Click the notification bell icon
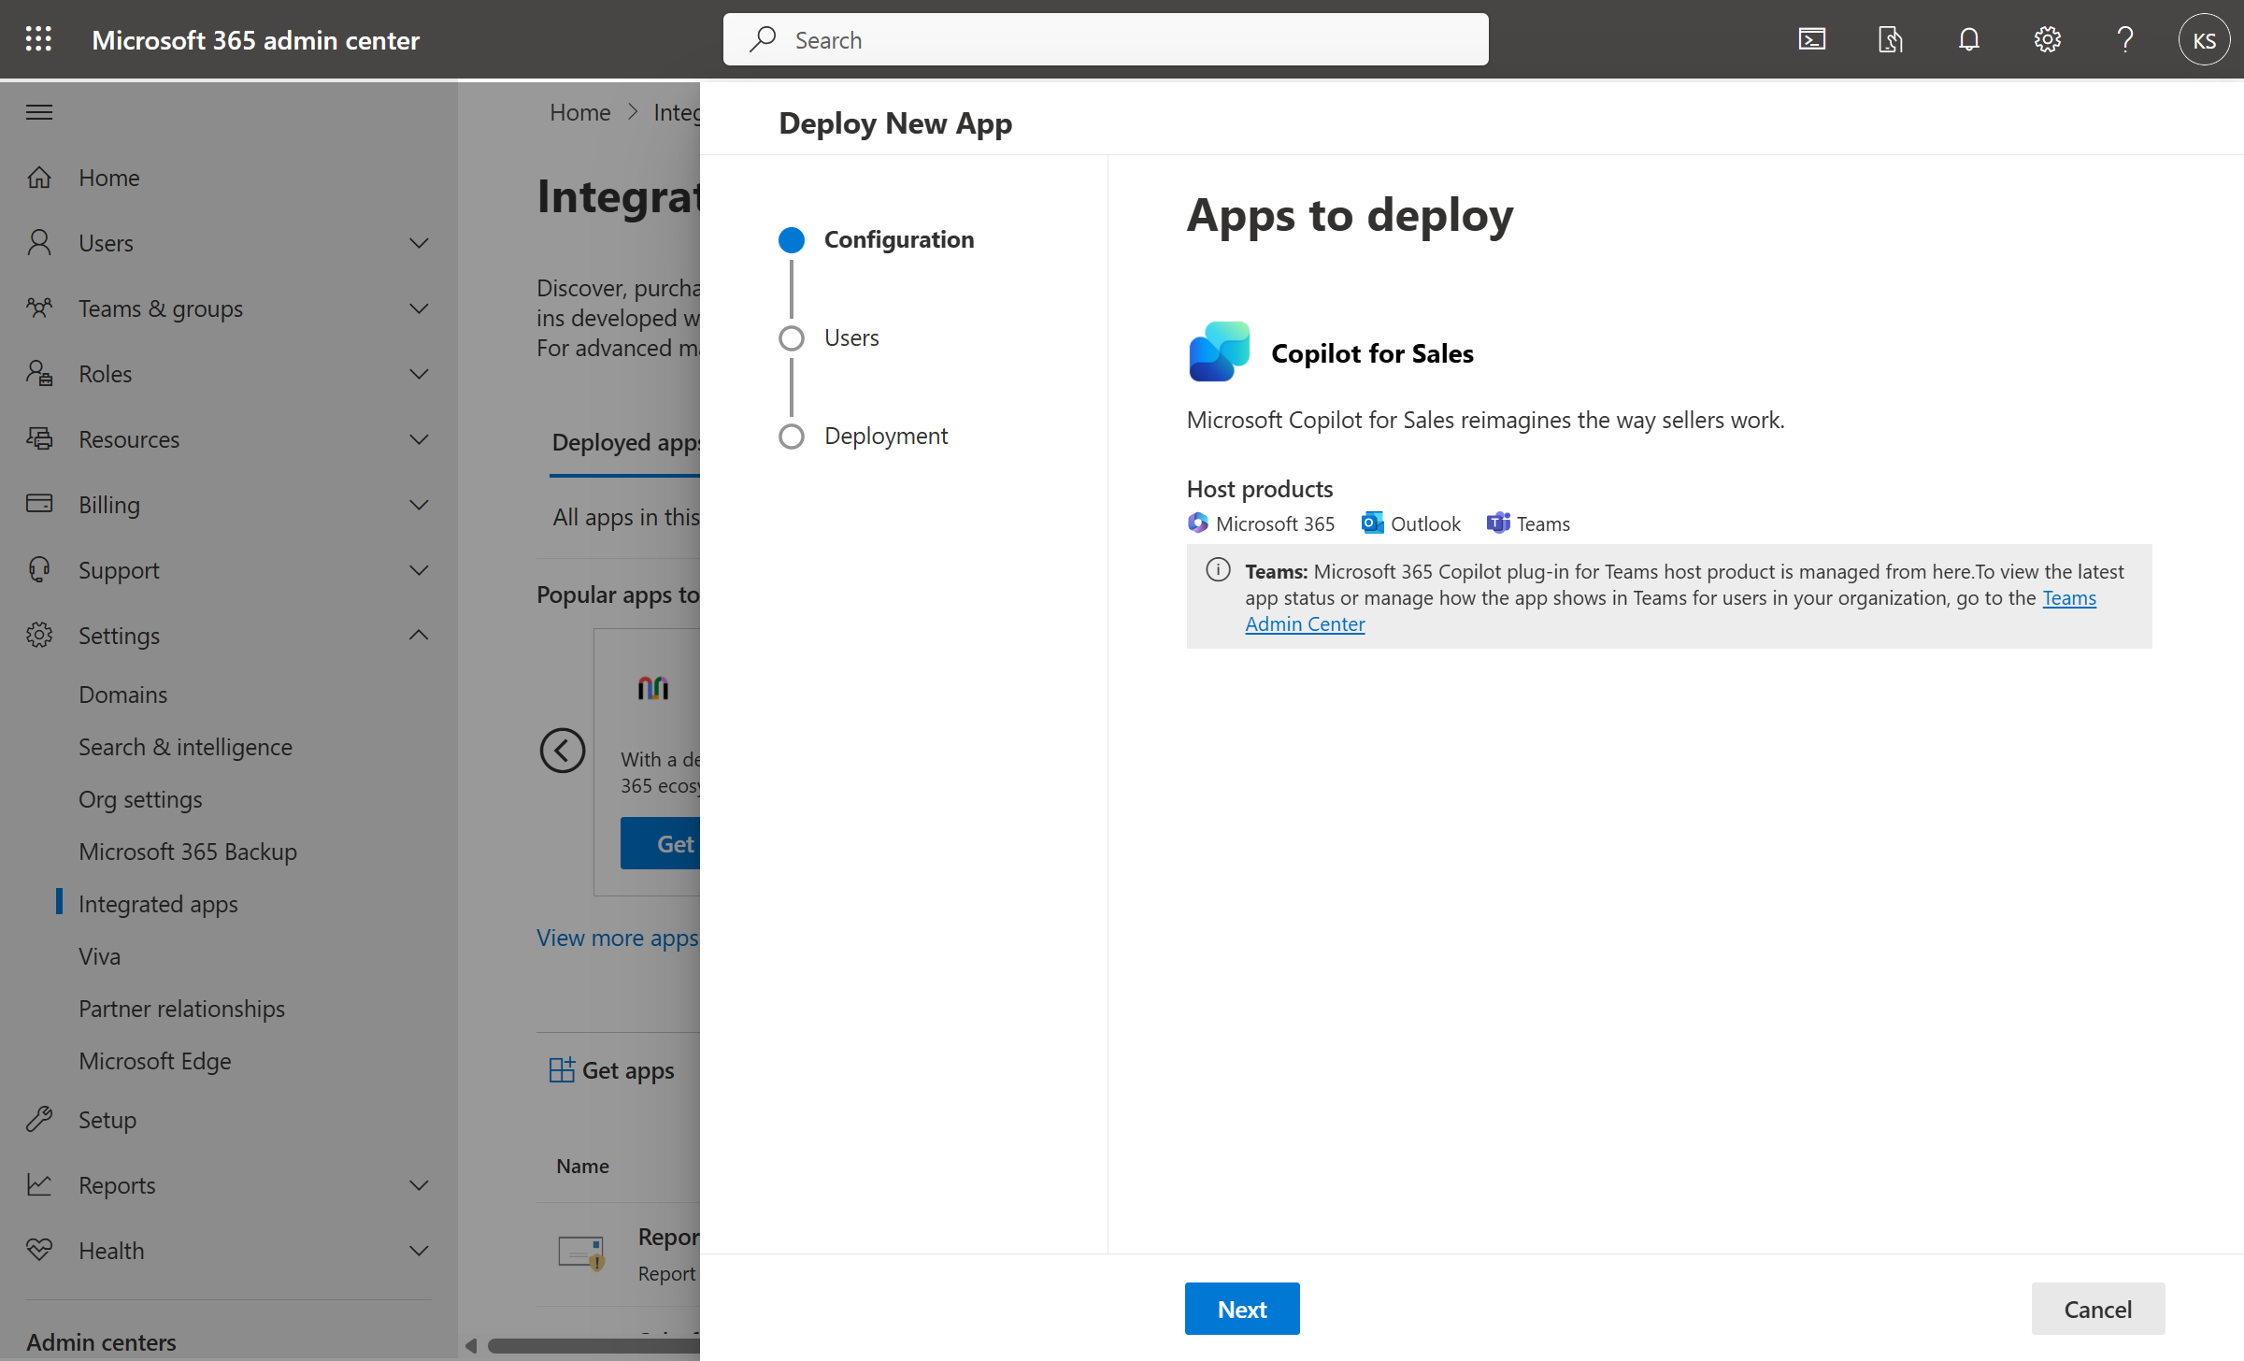The image size is (2244, 1361). tap(1968, 38)
